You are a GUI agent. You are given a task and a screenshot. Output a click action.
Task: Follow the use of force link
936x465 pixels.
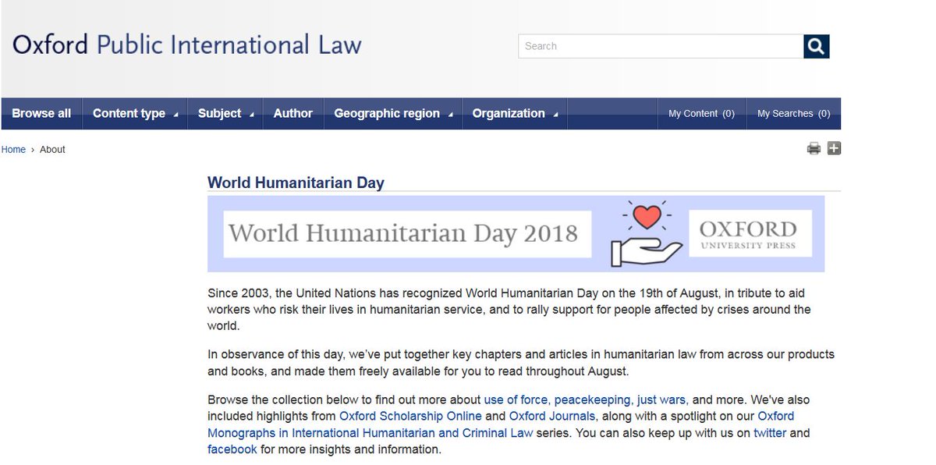[516, 399]
